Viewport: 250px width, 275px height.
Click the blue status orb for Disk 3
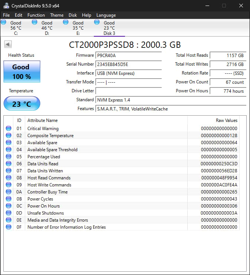coord(97,22)
